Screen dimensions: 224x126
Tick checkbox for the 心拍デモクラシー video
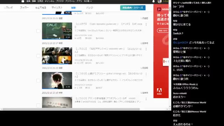tap(38, 80)
